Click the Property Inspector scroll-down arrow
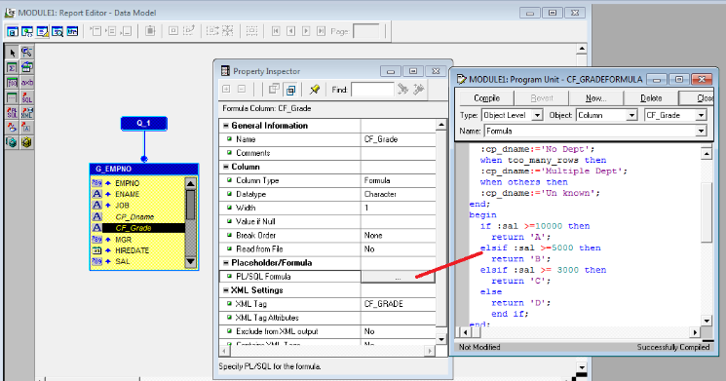 tap(441, 340)
